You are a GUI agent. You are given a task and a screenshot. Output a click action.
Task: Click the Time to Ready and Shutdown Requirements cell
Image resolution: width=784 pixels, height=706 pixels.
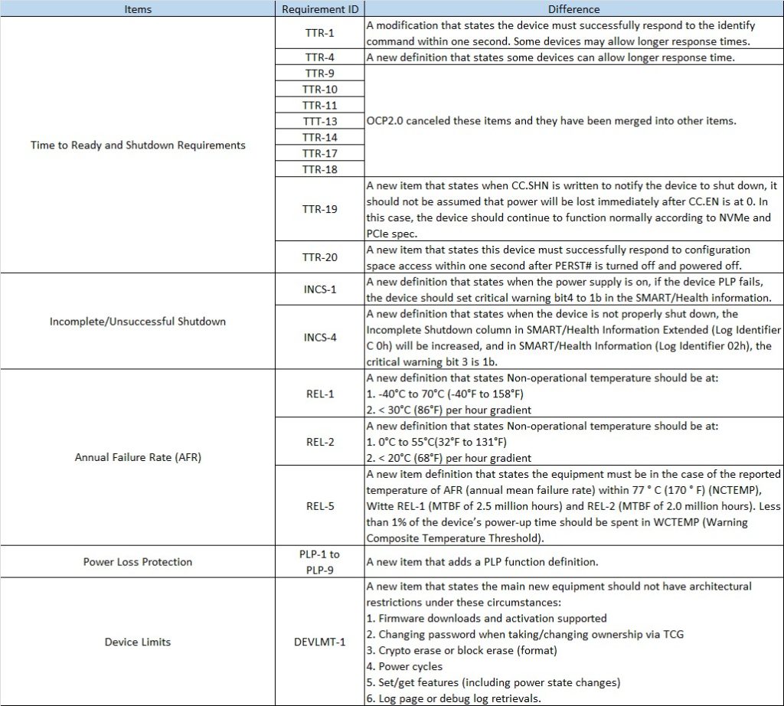pos(138,145)
